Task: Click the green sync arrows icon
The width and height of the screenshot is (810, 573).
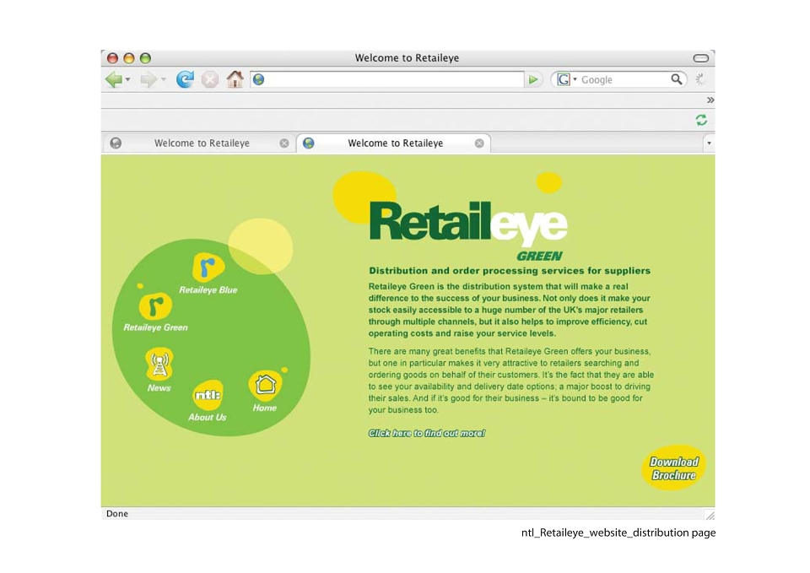Action: (701, 121)
